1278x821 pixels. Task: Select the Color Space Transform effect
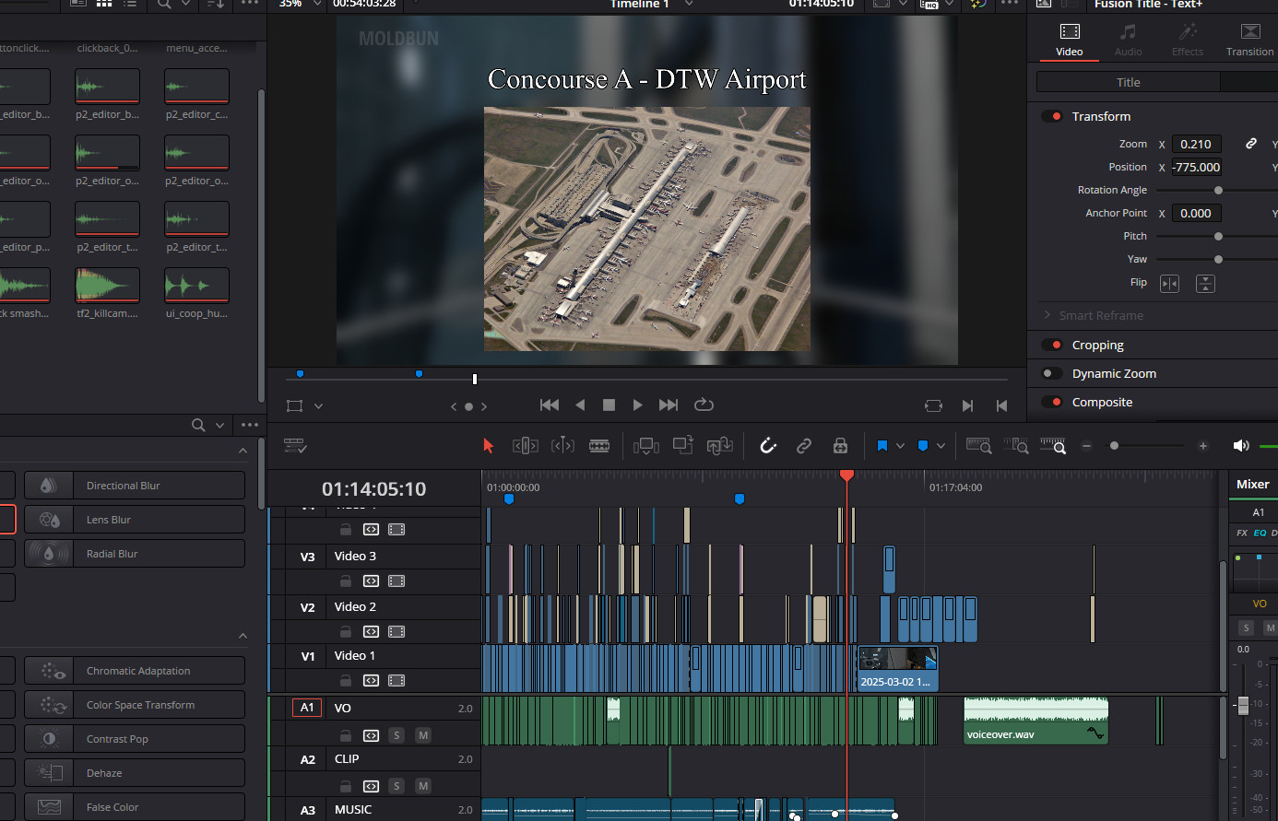click(135, 705)
